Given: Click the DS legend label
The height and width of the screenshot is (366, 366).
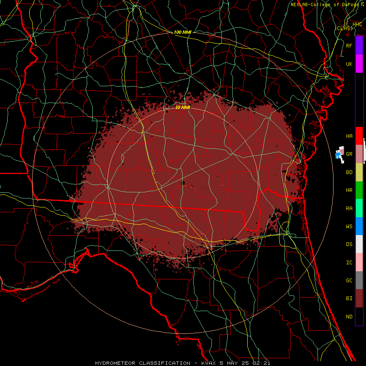Looking at the screenshot, I should click(x=349, y=244).
